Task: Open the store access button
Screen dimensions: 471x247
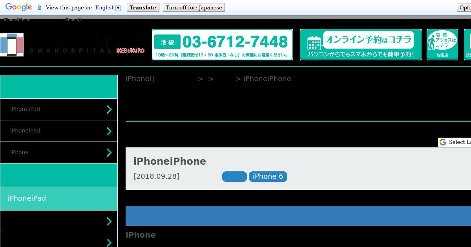Action: coord(442,45)
